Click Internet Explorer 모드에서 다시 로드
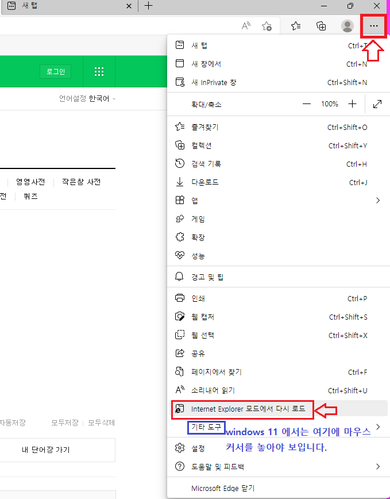The height and width of the screenshot is (499, 390). [x=277, y=409]
